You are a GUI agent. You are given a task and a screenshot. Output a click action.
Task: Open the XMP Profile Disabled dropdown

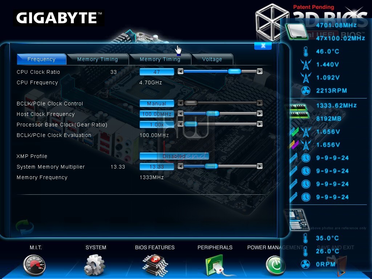click(174, 156)
